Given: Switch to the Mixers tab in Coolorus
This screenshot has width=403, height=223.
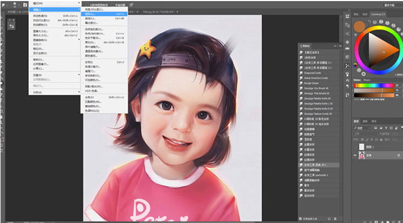Looking at the screenshot, I should [x=367, y=80].
